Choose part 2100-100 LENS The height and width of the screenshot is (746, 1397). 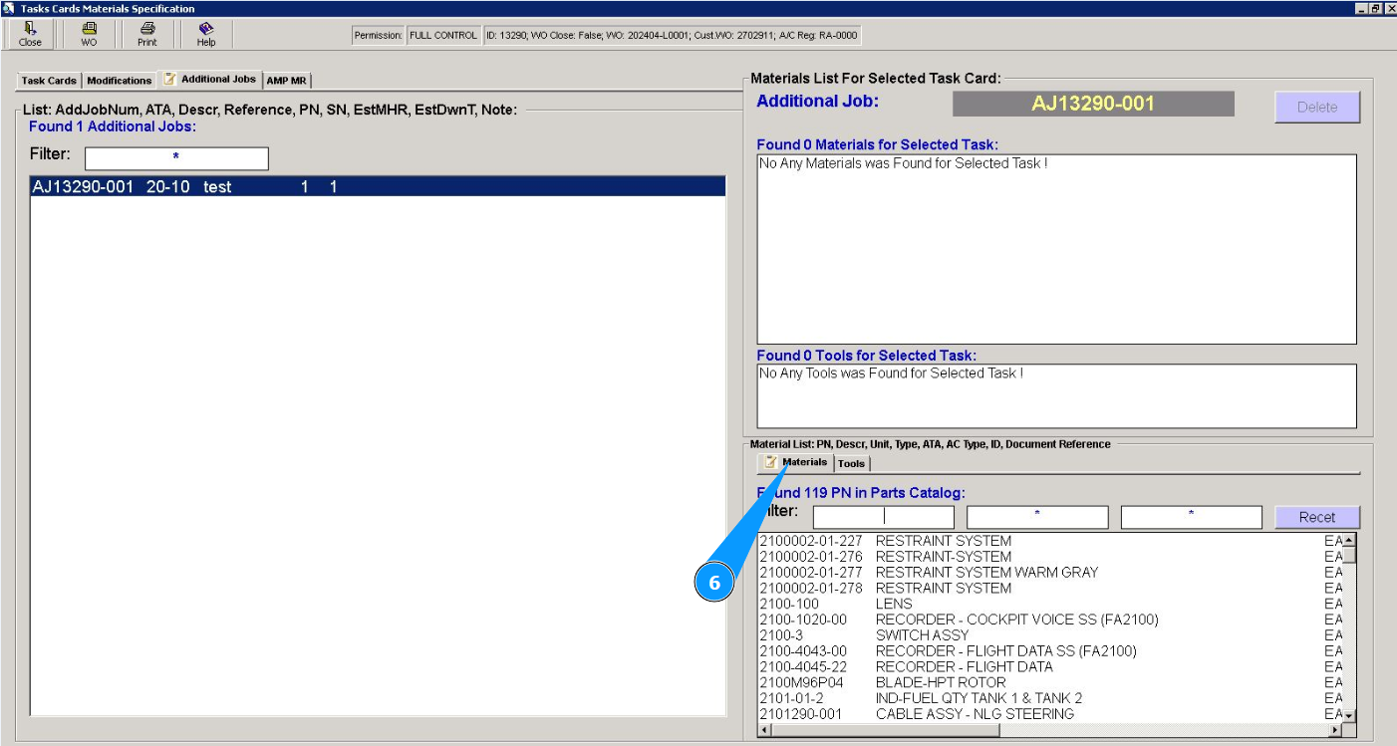pyautogui.click(x=1050, y=604)
